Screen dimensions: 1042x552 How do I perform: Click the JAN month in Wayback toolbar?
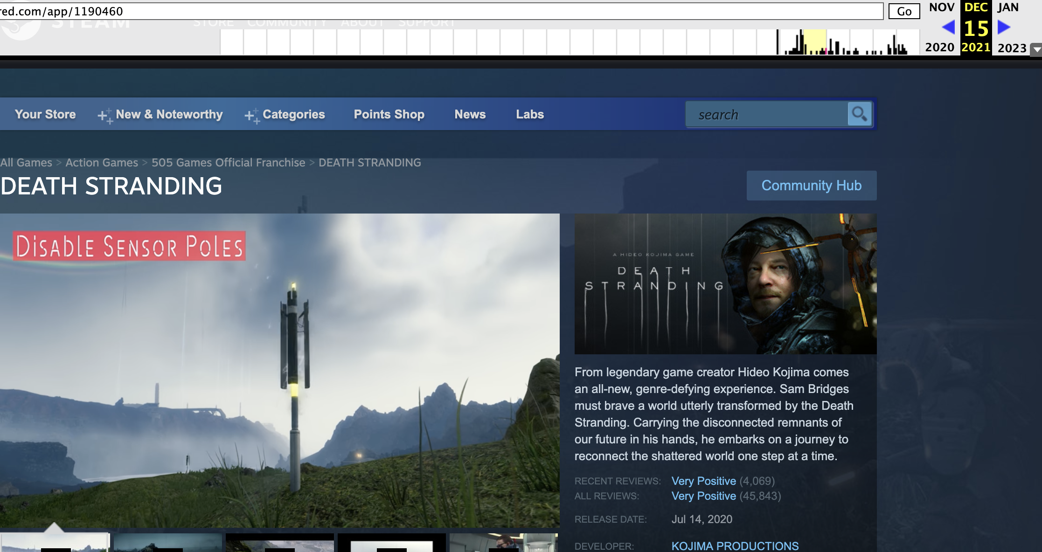point(1008,7)
